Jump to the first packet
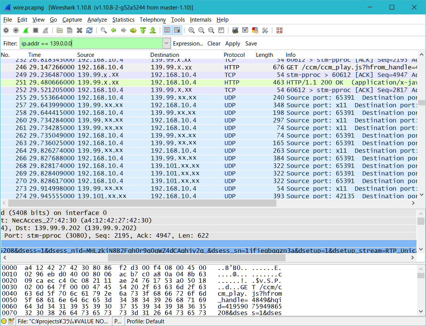This screenshot has width=426, height=326. click(143, 30)
